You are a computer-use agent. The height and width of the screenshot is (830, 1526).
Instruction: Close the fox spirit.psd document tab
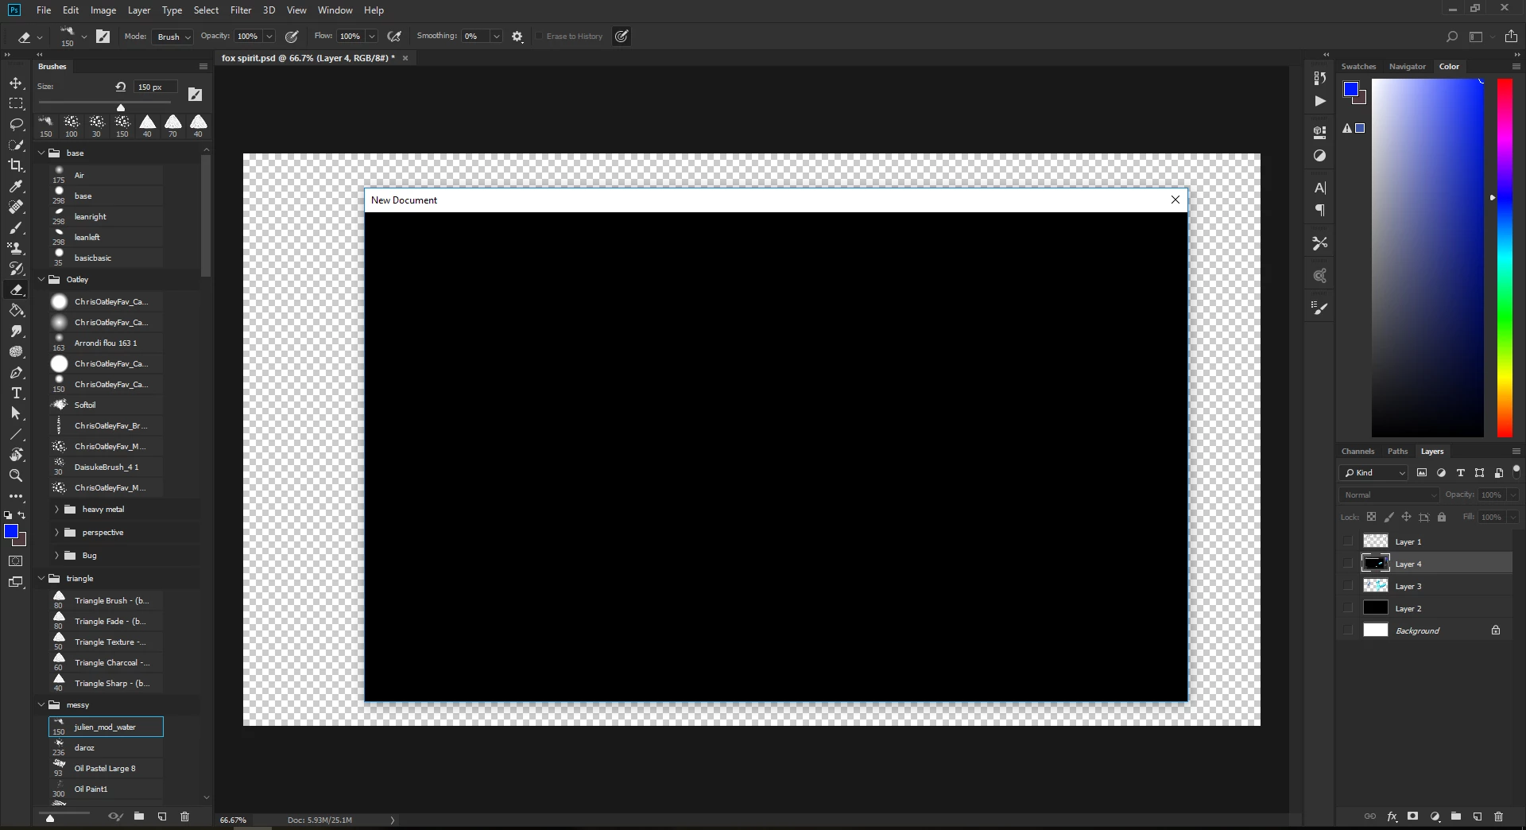click(405, 58)
